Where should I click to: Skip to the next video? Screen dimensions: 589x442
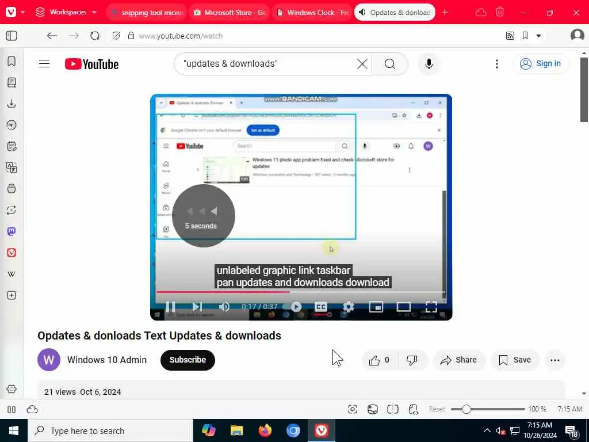click(x=197, y=307)
